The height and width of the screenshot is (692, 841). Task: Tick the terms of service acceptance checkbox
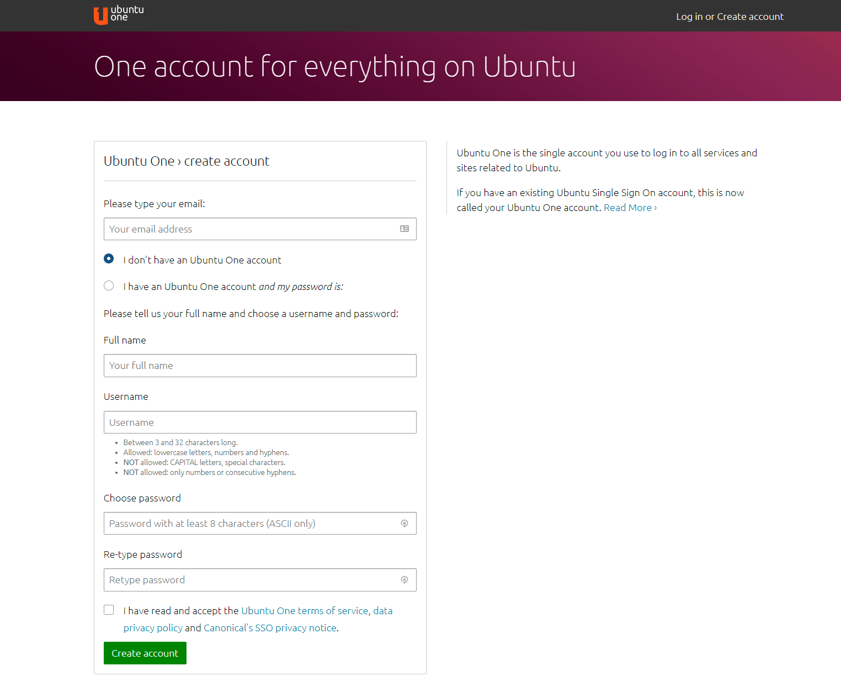pos(109,610)
